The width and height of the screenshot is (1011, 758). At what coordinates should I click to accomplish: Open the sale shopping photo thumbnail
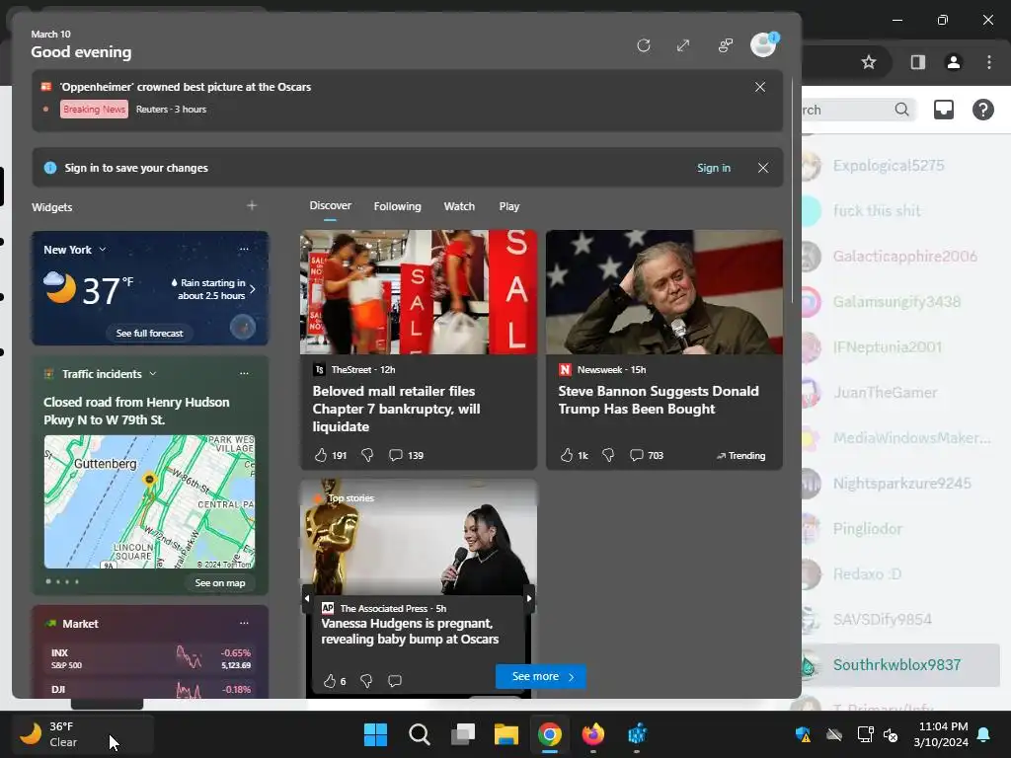[419, 292]
